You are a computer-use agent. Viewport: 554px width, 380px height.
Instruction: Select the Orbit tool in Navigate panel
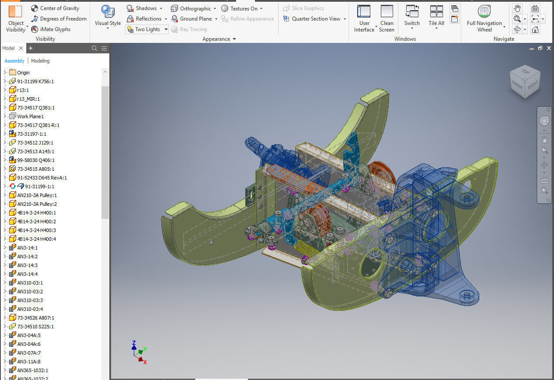tap(517, 29)
